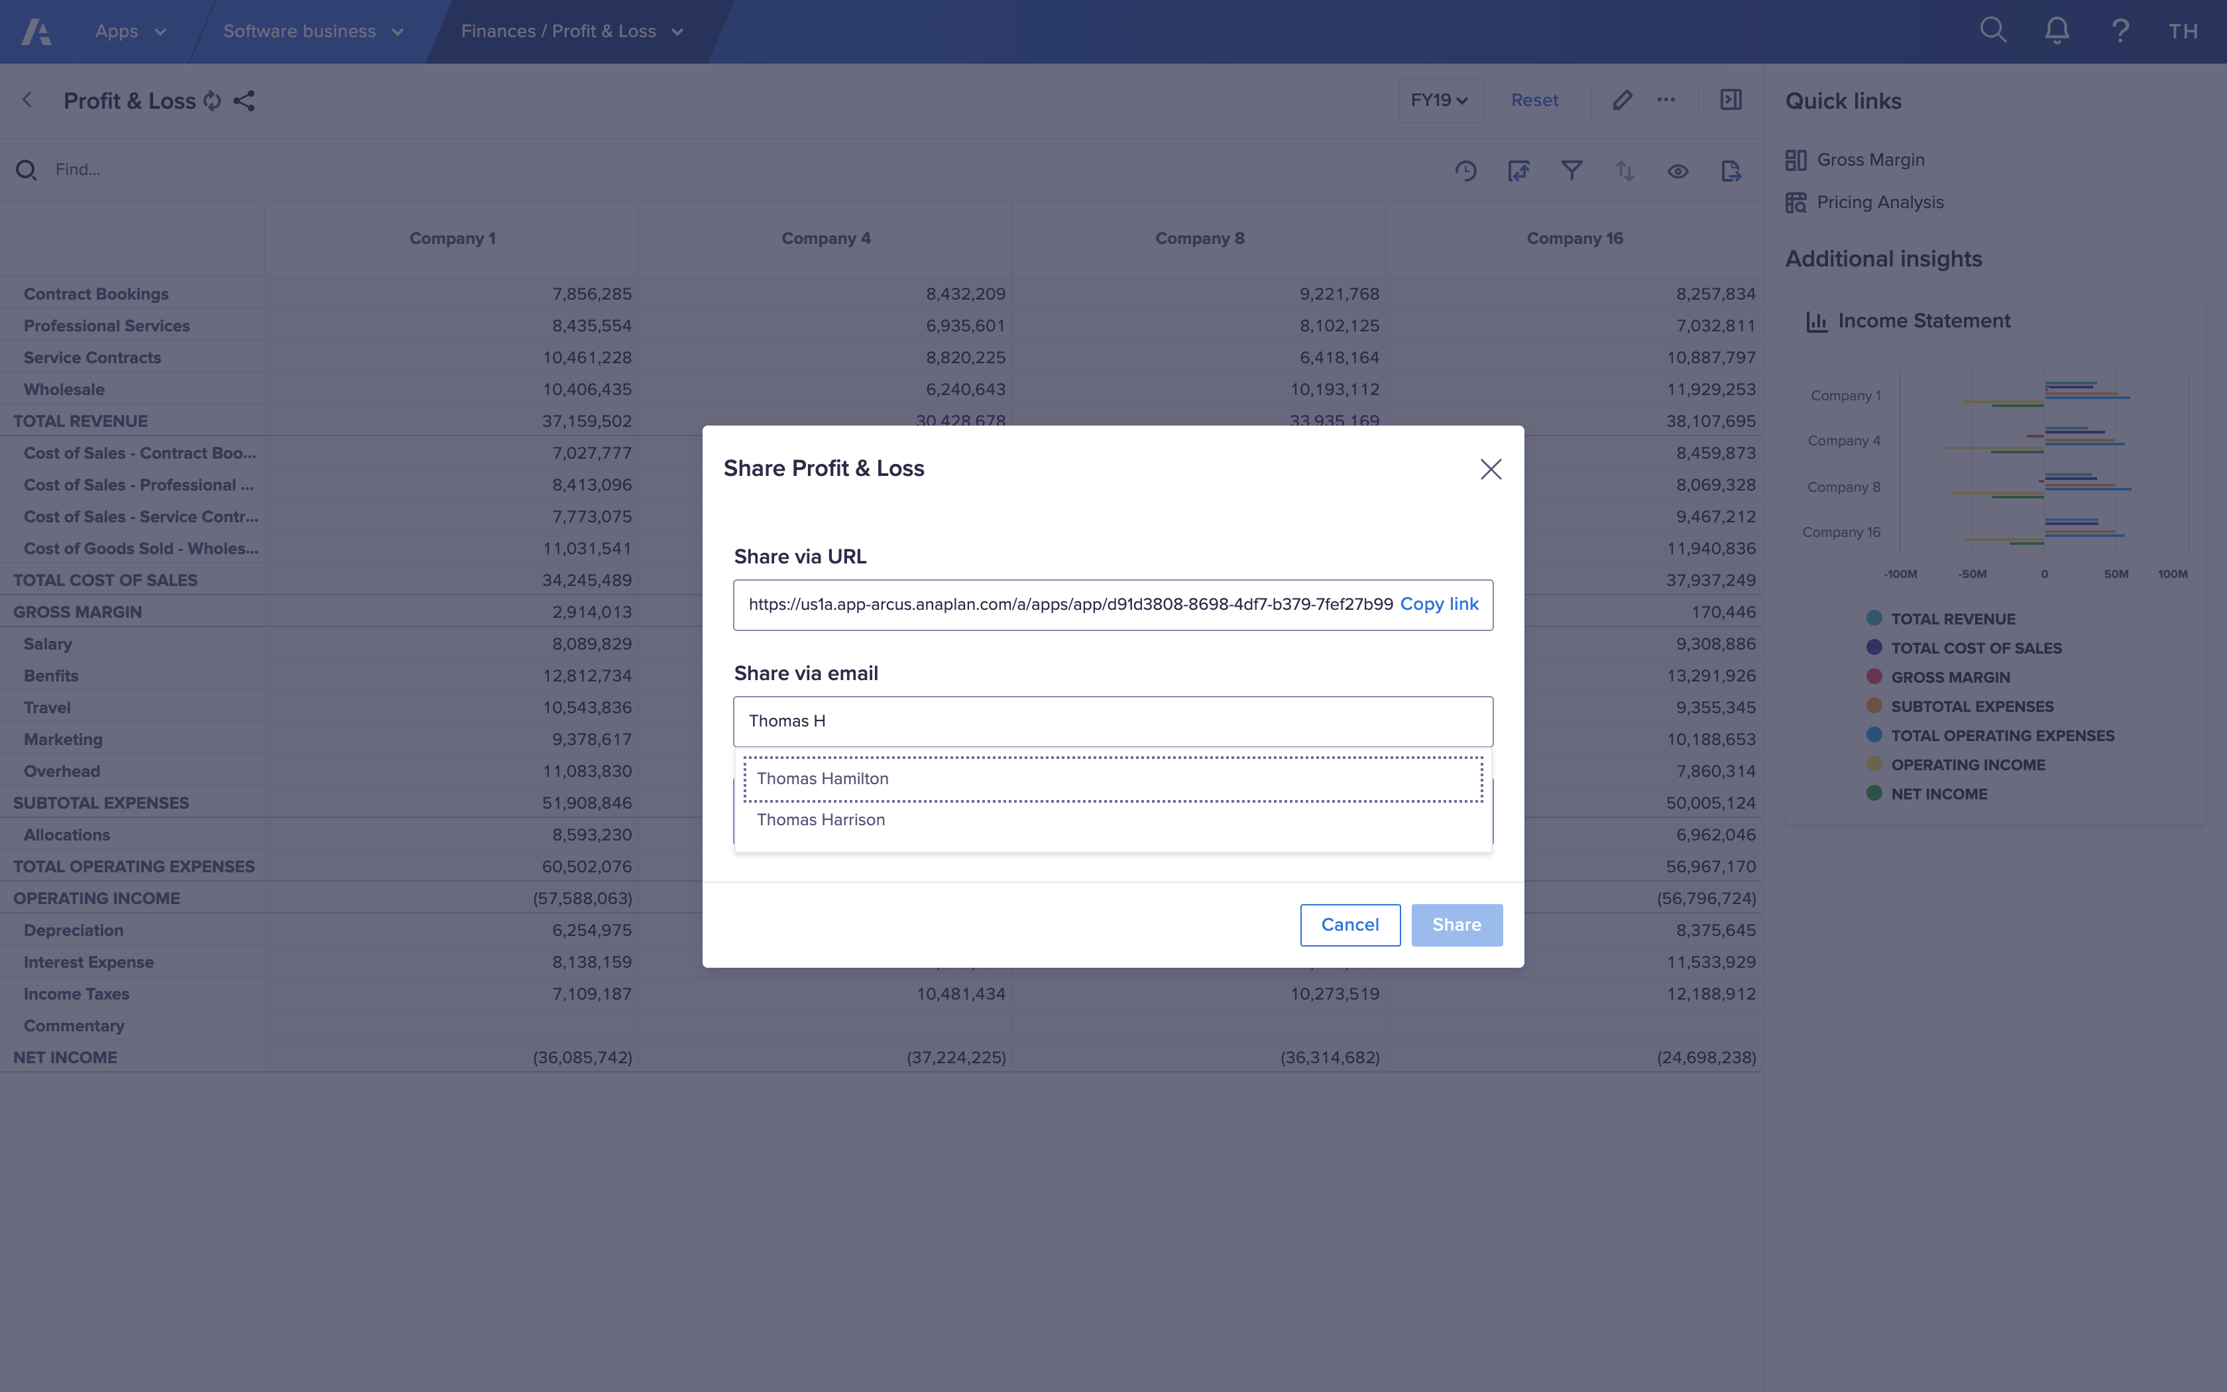Select the Company 4 column header
Viewport: 2227px width, 1392px height.
(825, 239)
